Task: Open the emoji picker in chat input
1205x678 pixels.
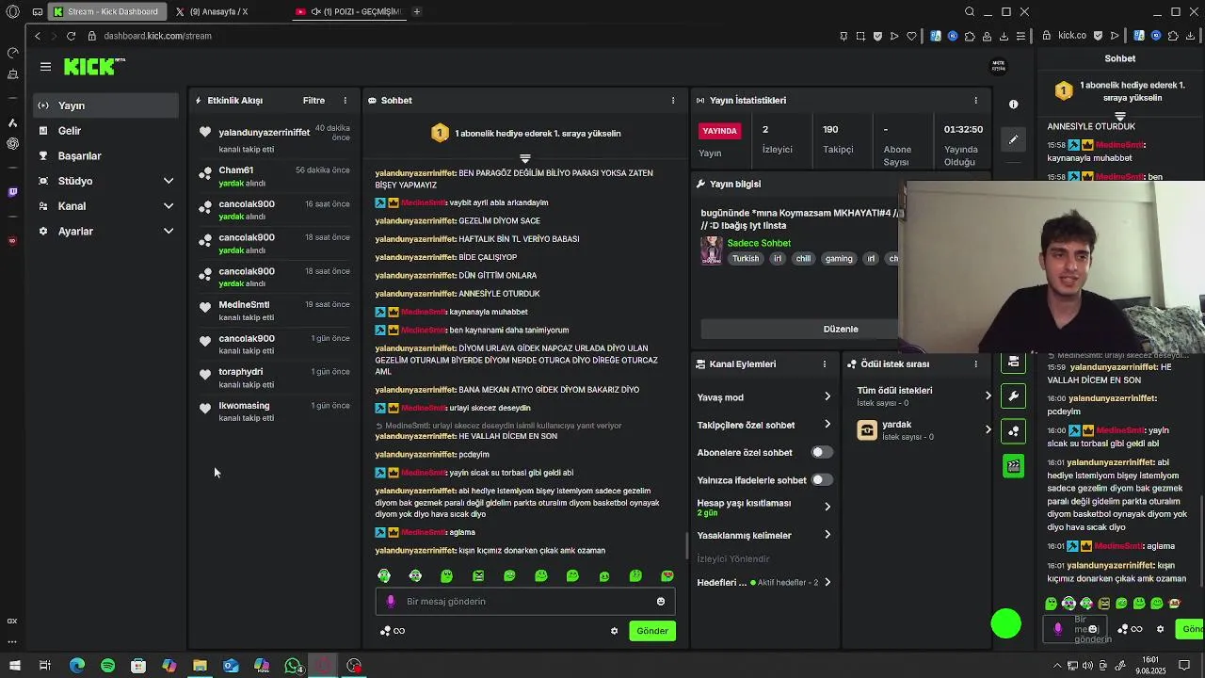Action: 660,602
